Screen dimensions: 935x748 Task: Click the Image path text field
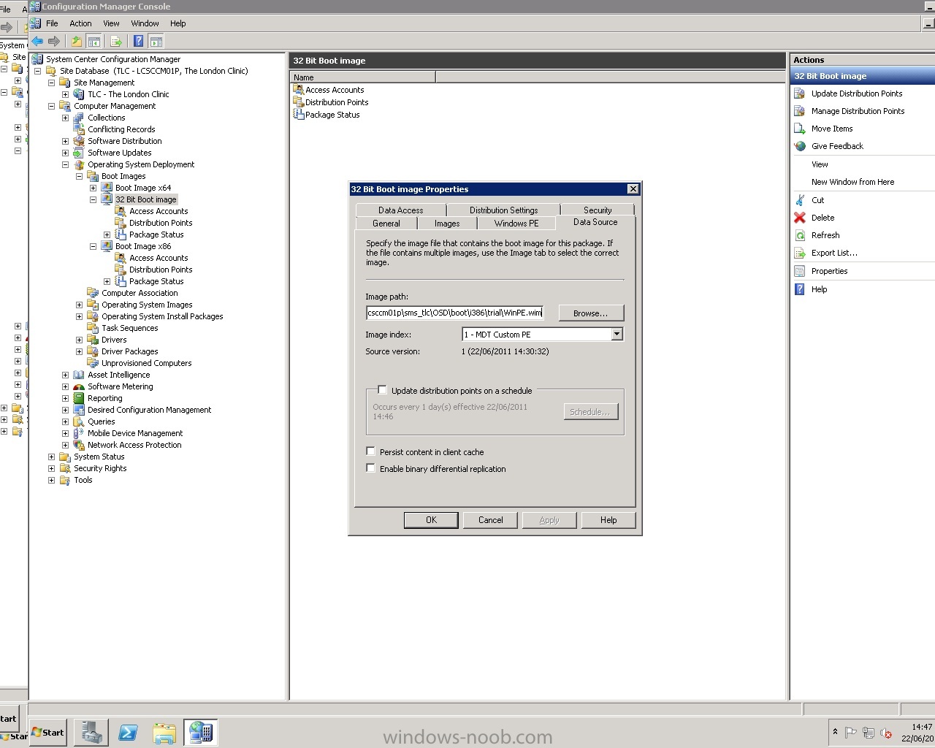(x=454, y=313)
